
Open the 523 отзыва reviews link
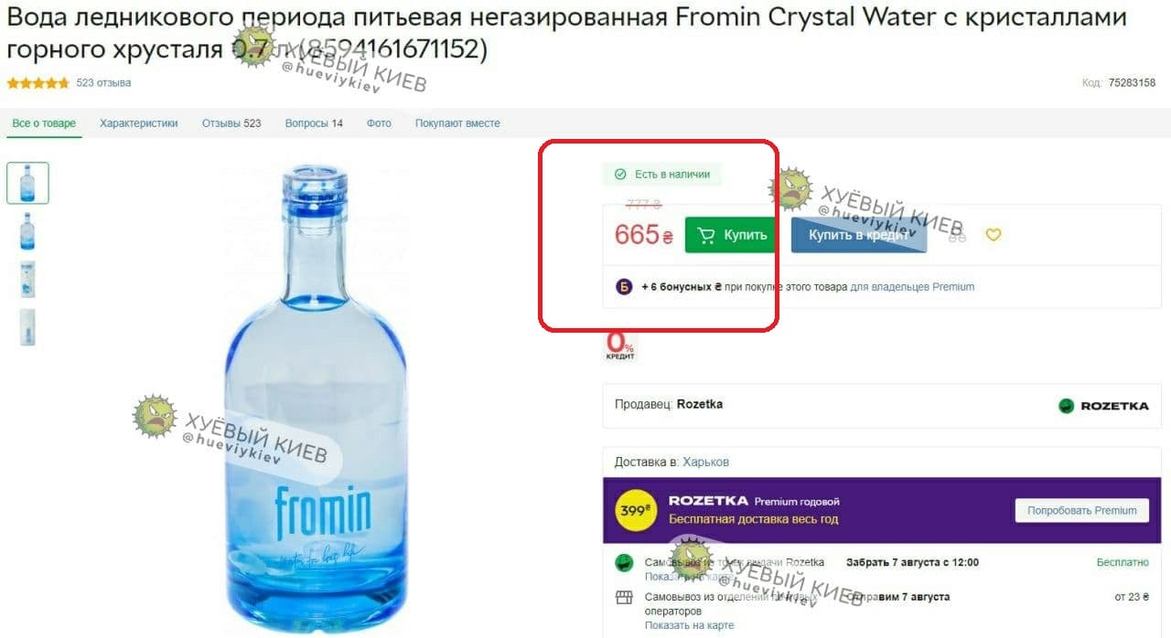[103, 83]
